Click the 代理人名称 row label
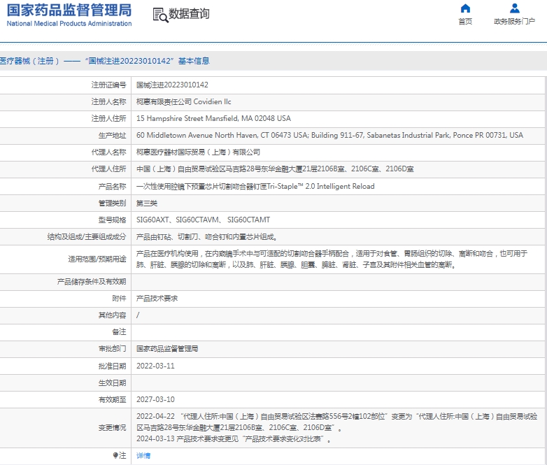 tap(108, 152)
